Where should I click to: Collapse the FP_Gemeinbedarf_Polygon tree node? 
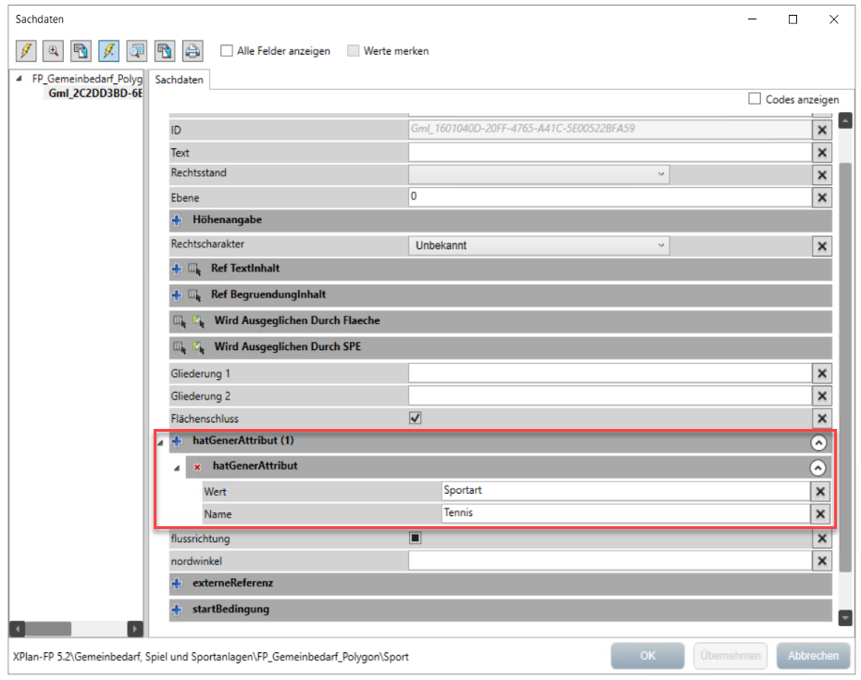(19, 79)
